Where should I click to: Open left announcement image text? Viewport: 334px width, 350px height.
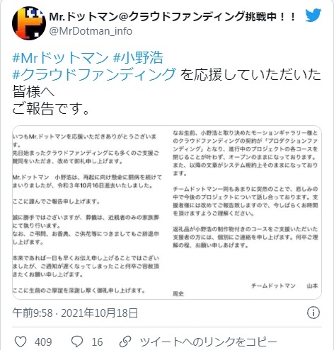coord(87,214)
